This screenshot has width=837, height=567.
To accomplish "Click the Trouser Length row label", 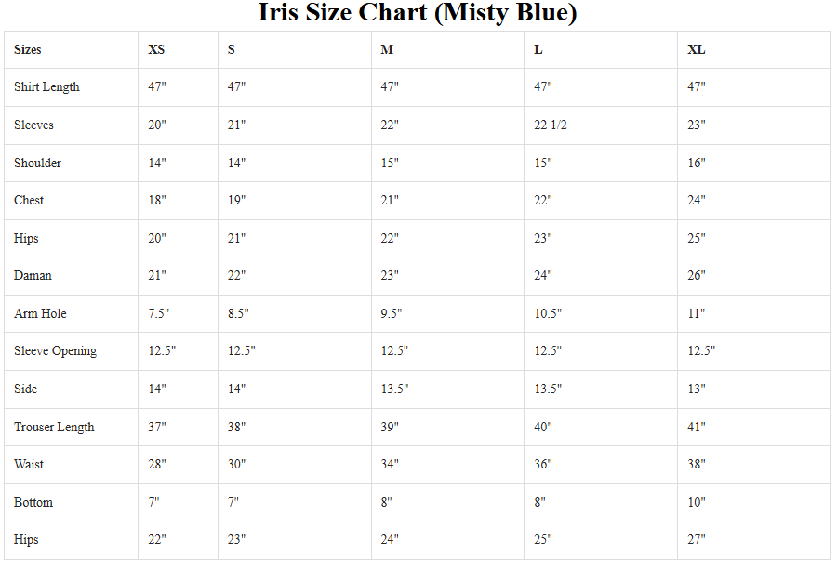I will (x=54, y=428).
